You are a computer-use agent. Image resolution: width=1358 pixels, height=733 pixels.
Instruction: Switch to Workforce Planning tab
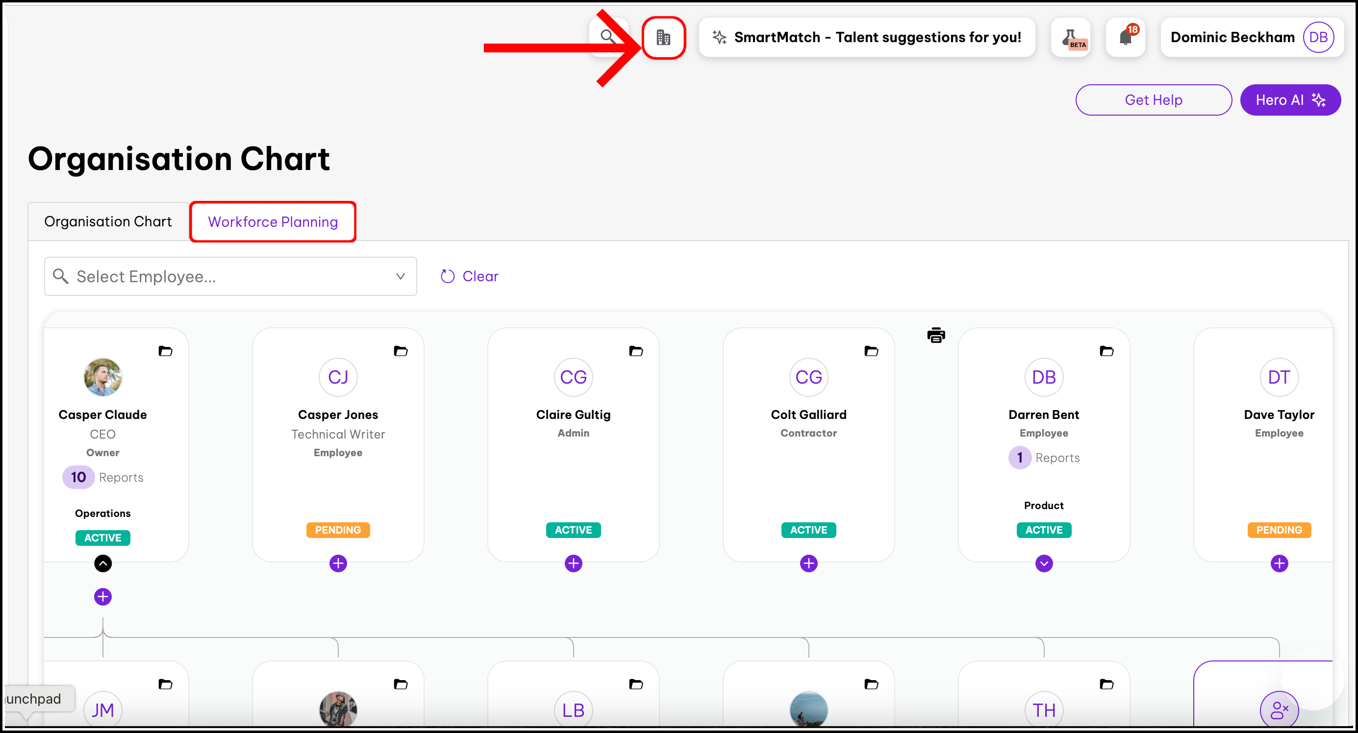point(273,222)
